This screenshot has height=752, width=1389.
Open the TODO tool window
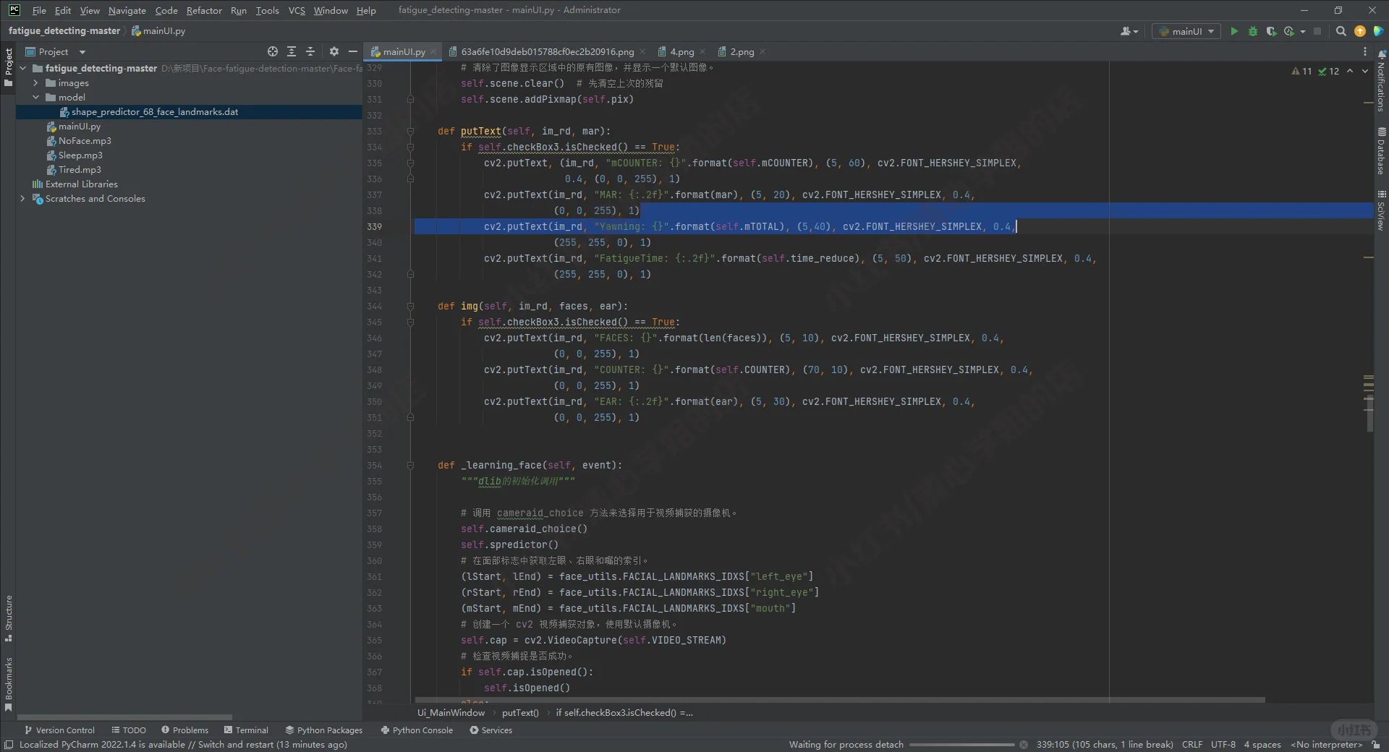(129, 730)
